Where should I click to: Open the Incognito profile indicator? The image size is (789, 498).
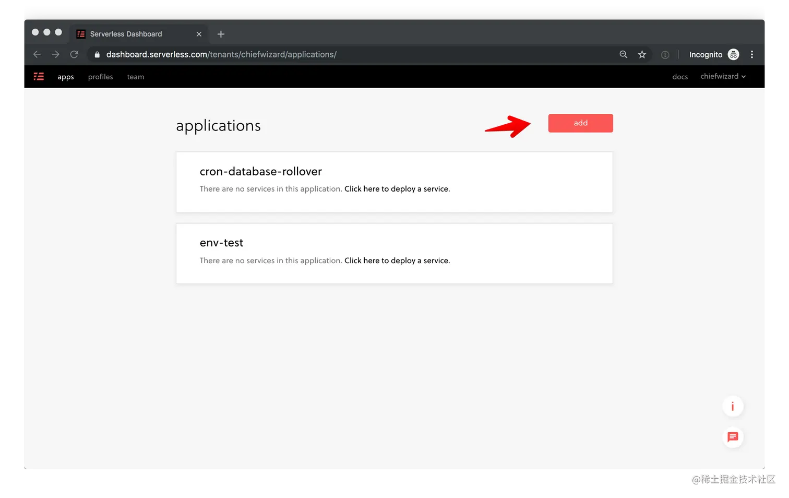(714, 54)
